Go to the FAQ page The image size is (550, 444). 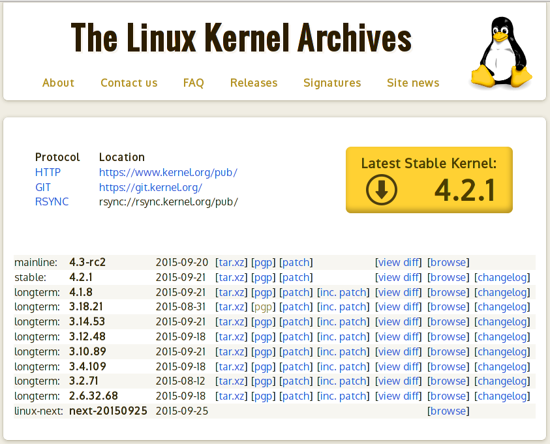click(193, 83)
